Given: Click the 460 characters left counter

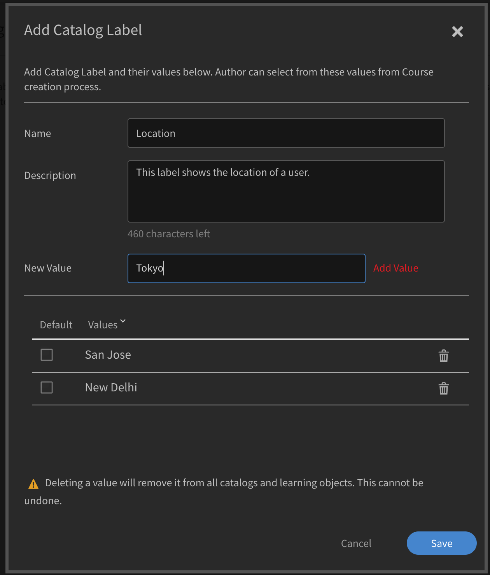Looking at the screenshot, I should pyautogui.click(x=169, y=234).
